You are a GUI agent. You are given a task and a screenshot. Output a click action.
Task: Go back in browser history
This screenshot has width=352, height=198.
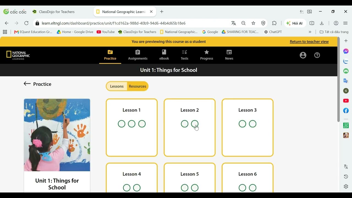click(7, 23)
